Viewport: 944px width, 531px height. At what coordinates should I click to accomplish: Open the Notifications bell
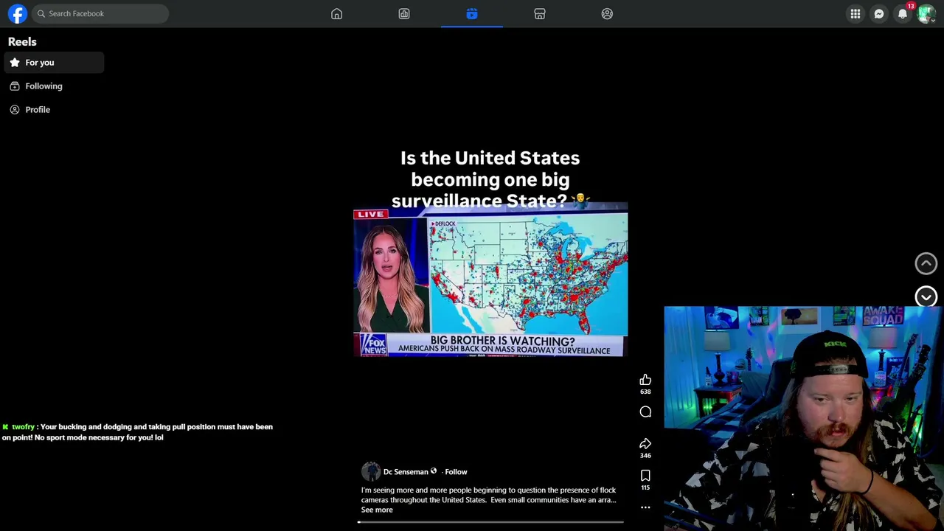[x=903, y=14]
